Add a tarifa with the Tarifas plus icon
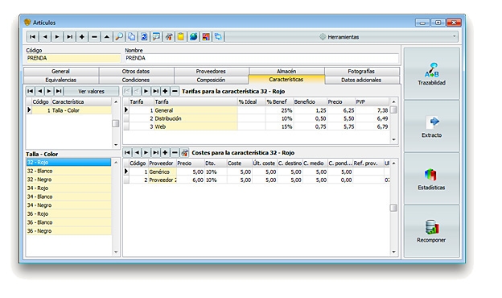Screen dimensions: 502x298 (x=165, y=91)
